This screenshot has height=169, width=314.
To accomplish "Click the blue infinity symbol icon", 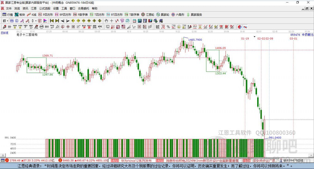I will coord(245,27).
